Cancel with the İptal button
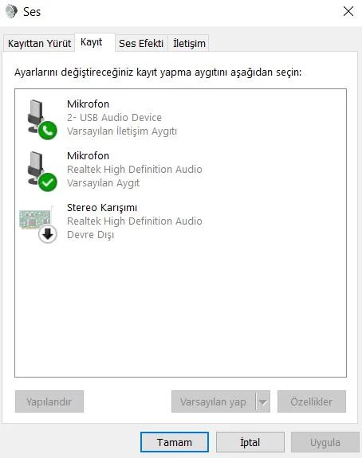 tap(250, 442)
